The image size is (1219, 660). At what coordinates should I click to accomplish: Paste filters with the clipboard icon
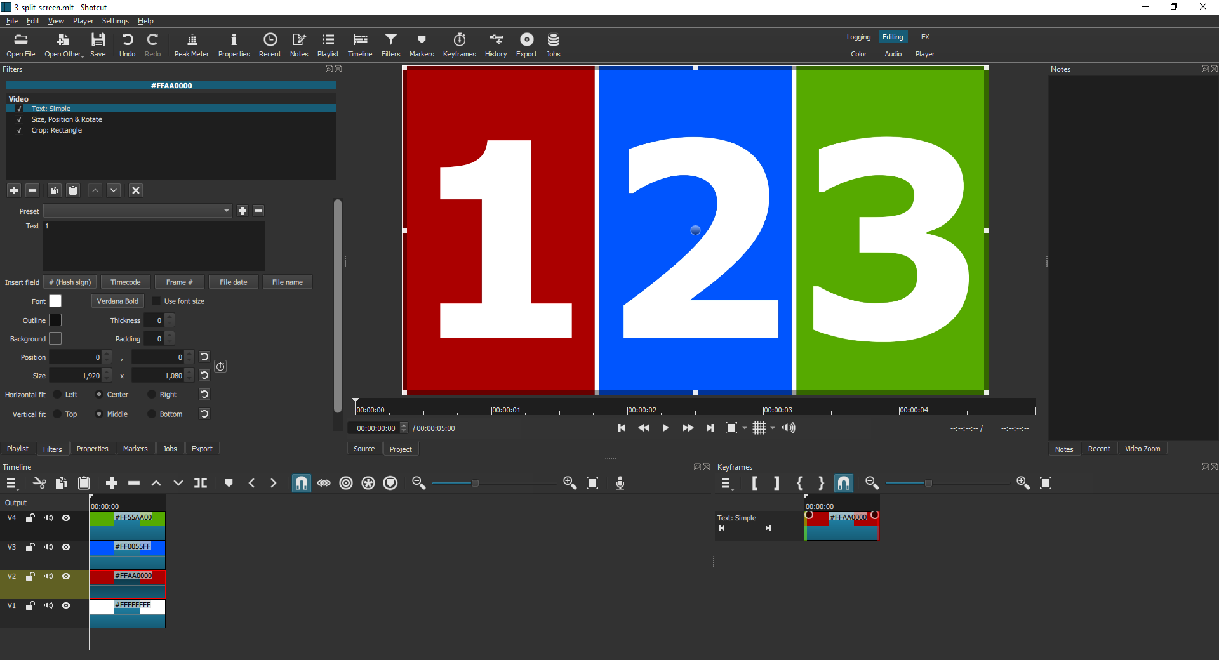[73, 190]
